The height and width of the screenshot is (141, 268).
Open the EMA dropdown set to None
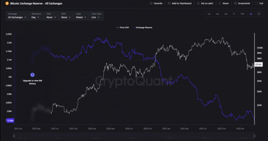tap(66, 16)
